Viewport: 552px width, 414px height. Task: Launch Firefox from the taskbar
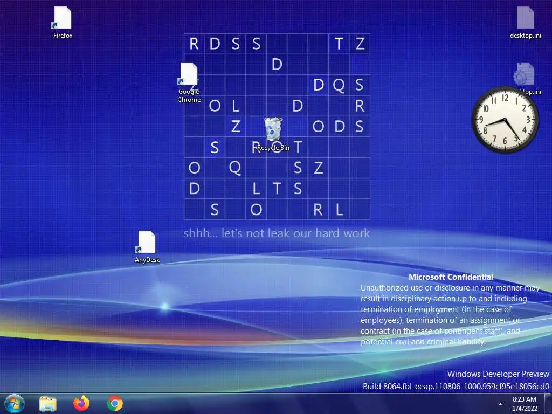[81, 403]
